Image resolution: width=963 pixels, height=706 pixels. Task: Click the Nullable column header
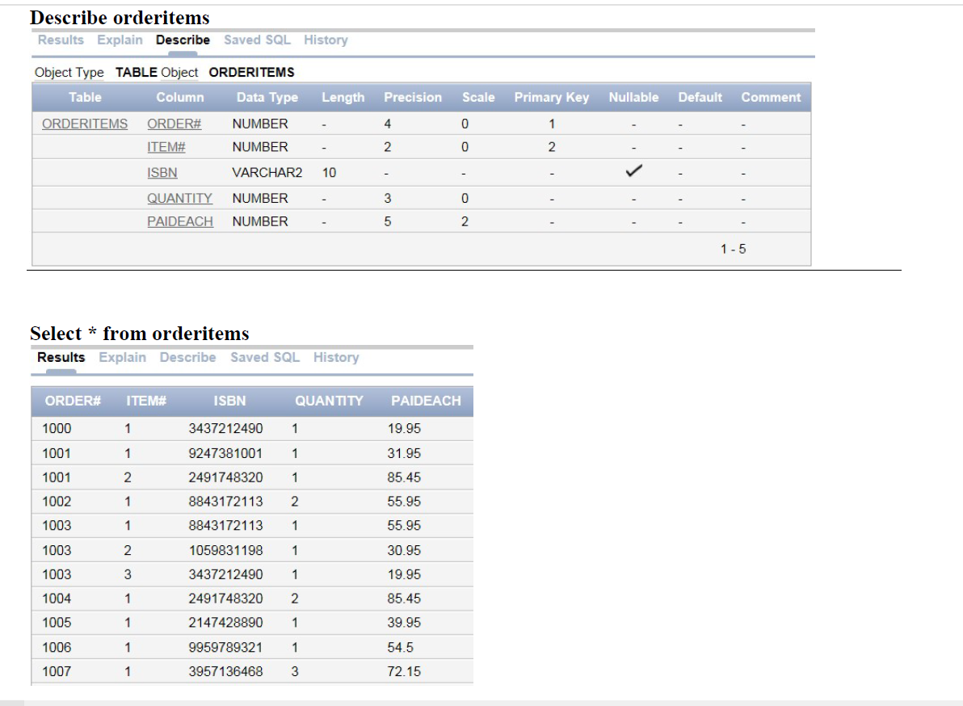634,98
